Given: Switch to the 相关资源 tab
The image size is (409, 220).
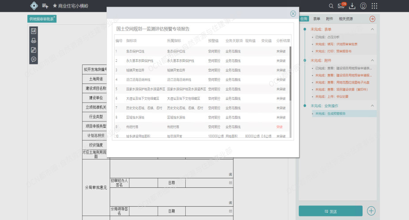Looking at the screenshot, I should point(346,19).
